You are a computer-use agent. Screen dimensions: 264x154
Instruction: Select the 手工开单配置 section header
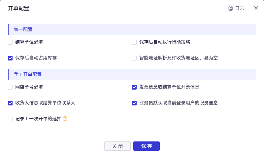pyautogui.click(x=132, y=74)
